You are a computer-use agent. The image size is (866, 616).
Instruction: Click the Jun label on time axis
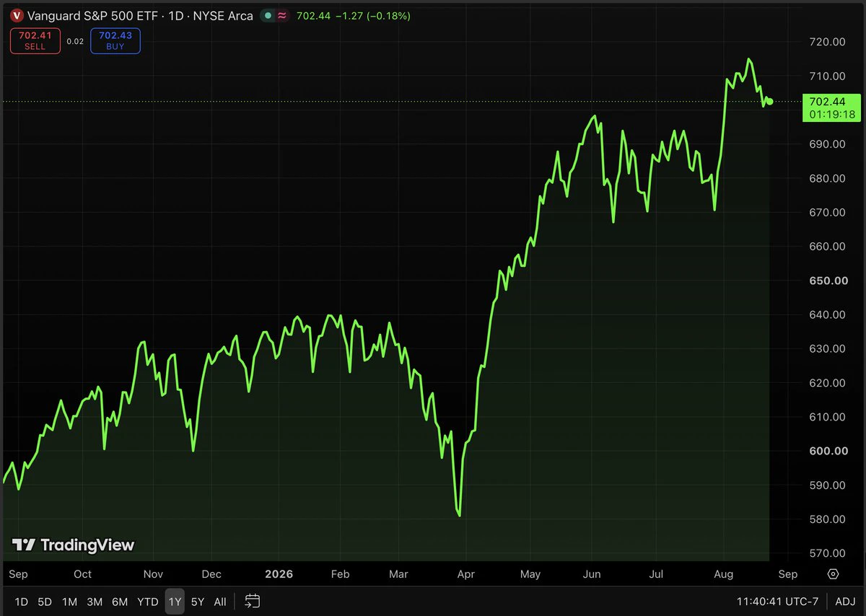click(x=592, y=574)
